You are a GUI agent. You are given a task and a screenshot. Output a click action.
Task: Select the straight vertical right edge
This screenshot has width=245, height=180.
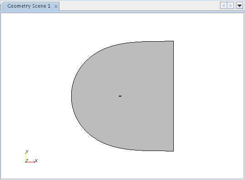click(x=173, y=96)
